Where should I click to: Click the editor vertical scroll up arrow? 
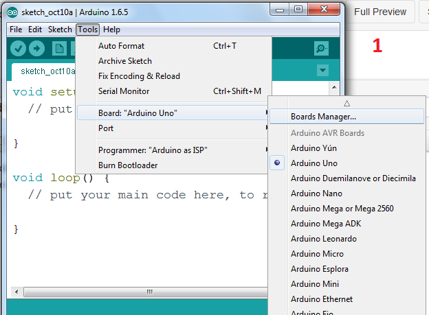point(334,87)
